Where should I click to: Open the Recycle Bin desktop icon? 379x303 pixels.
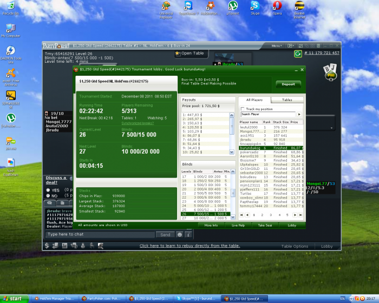point(11,8)
